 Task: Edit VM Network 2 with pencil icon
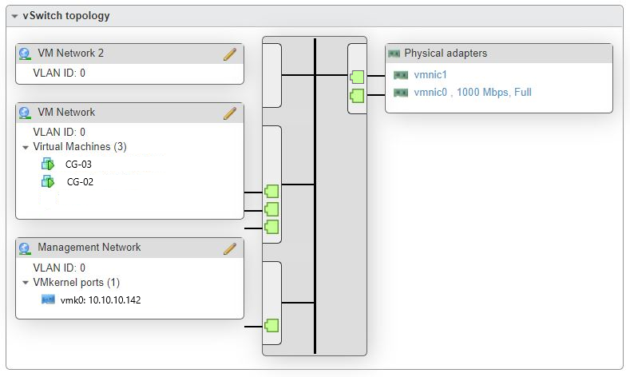pos(229,54)
